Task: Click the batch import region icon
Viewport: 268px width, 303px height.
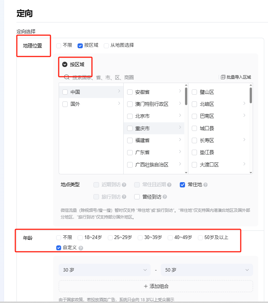Action: [223, 77]
